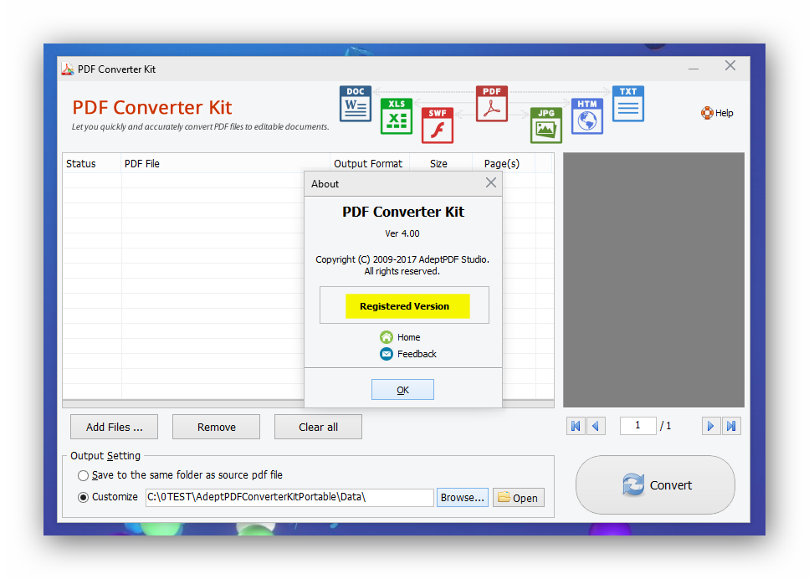The image size is (809, 579).
Task: Click the TXT text format icon
Action: (628, 104)
